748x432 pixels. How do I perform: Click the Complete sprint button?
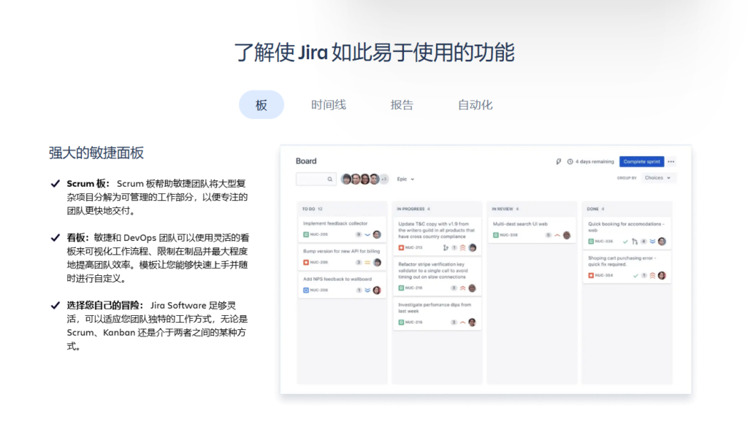(641, 162)
